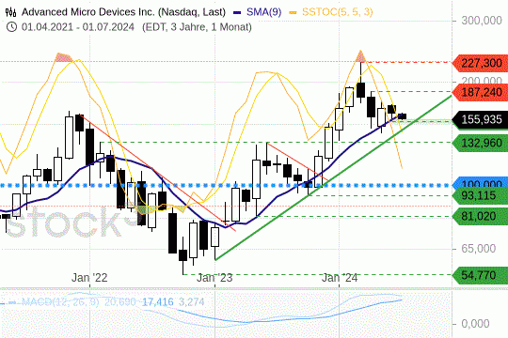Click the candlestick chart type icon
This screenshot has width=508, height=338.
(x=11, y=12)
